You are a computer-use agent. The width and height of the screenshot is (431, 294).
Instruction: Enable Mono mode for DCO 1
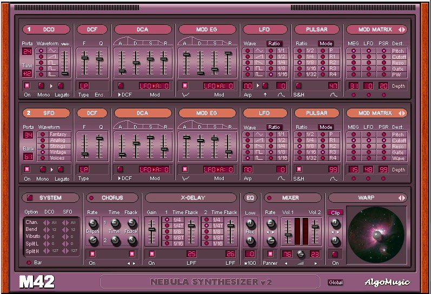tap(41, 85)
